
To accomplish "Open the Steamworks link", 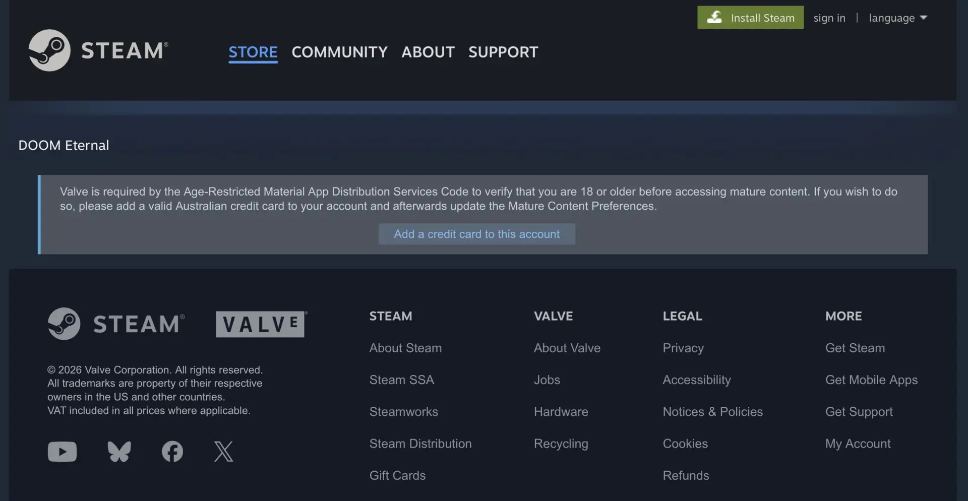I will 403,411.
